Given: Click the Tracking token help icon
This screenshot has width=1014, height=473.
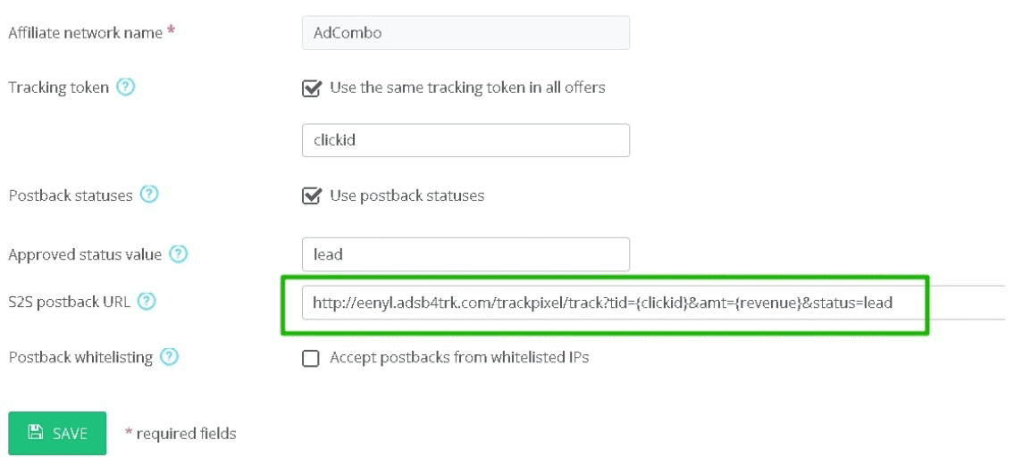Looking at the screenshot, I should click(x=125, y=87).
